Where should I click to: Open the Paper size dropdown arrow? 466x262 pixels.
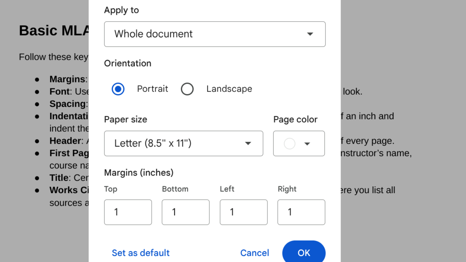[x=248, y=143]
